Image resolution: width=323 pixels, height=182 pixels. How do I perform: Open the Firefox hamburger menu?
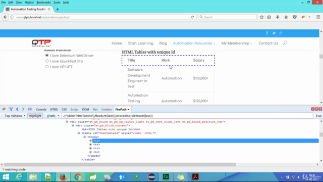pyautogui.click(x=318, y=17)
